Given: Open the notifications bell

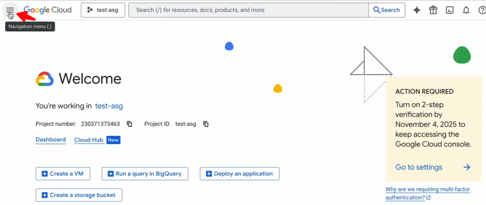Looking at the screenshot, I should click(x=466, y=10).
